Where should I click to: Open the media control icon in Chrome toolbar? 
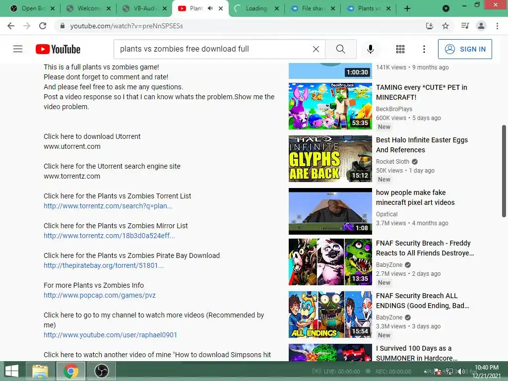pyautogui.click(x=465, y=26)
